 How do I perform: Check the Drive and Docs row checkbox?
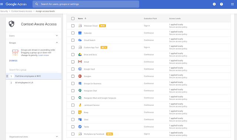pyautogui.click(x=73, y=55)
